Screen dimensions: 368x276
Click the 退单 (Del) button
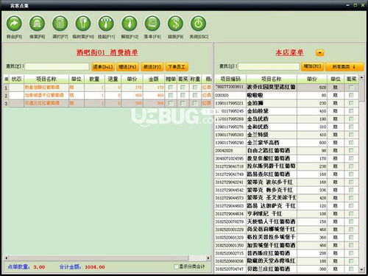pyautogui.click(x=103, y=67)
